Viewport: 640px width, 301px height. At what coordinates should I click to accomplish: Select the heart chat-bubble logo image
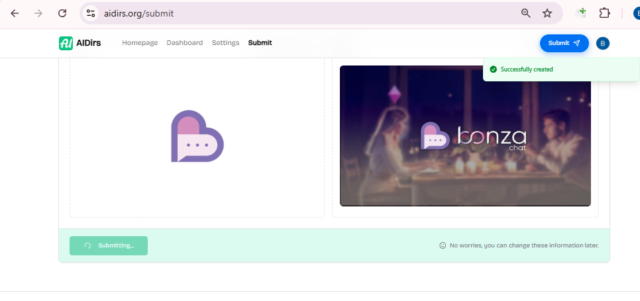click(197, 136)
